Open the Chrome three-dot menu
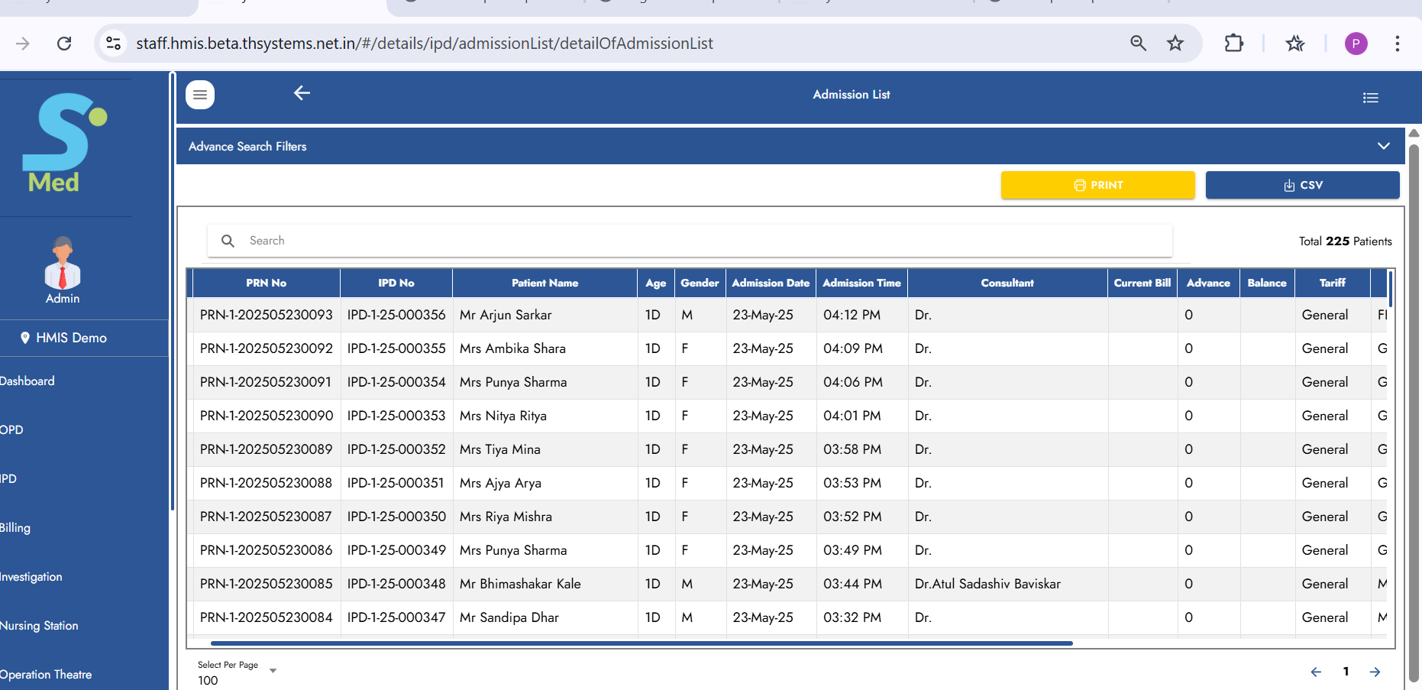This screenshot has height=690, width=1422. pos(1397,44)
